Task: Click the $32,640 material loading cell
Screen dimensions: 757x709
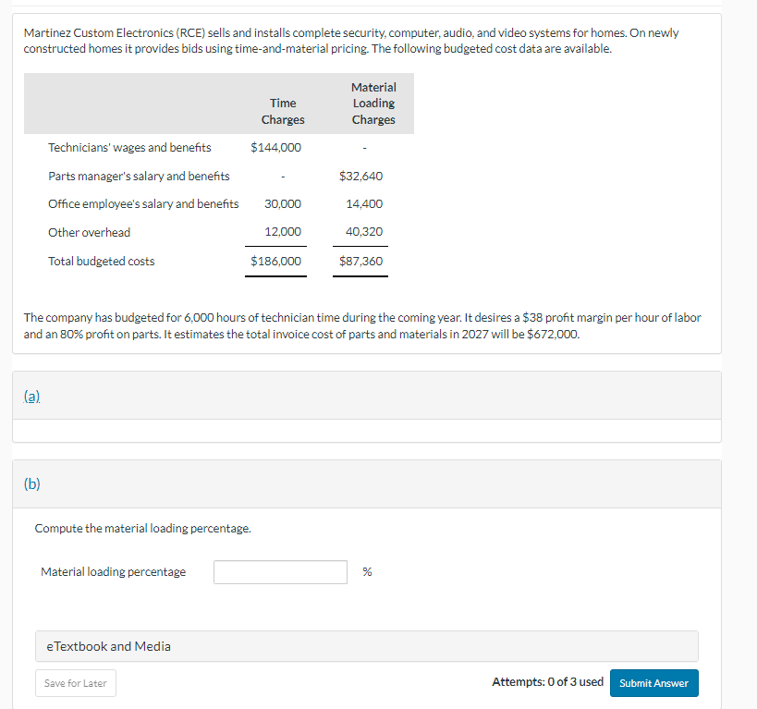Action: pos(360,176)
